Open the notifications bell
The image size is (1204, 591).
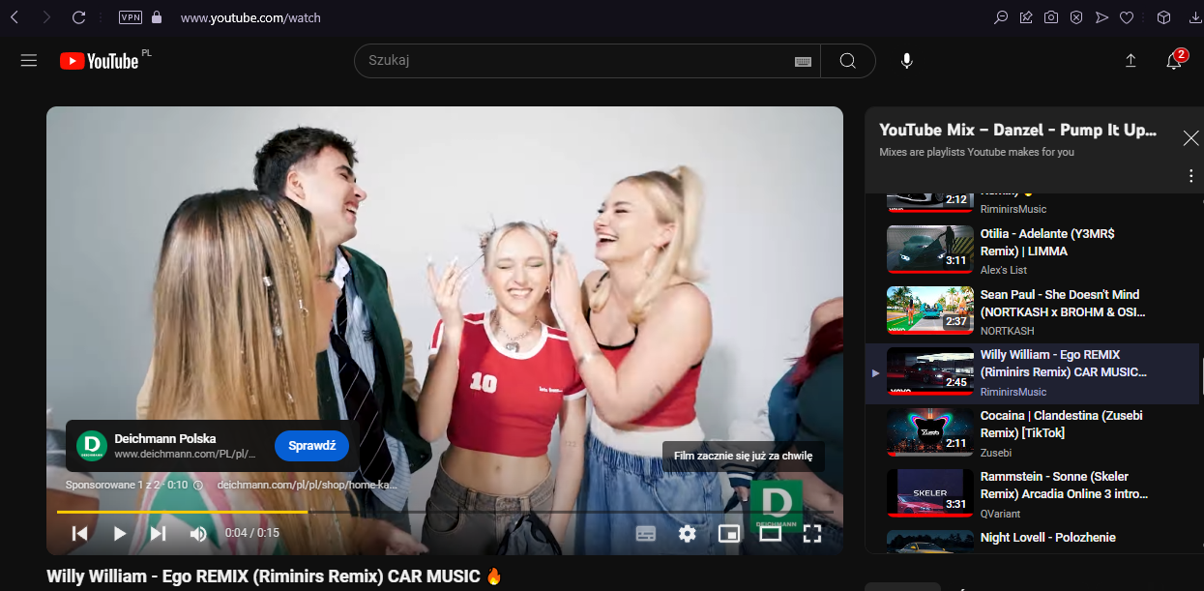coord(1173,60)
